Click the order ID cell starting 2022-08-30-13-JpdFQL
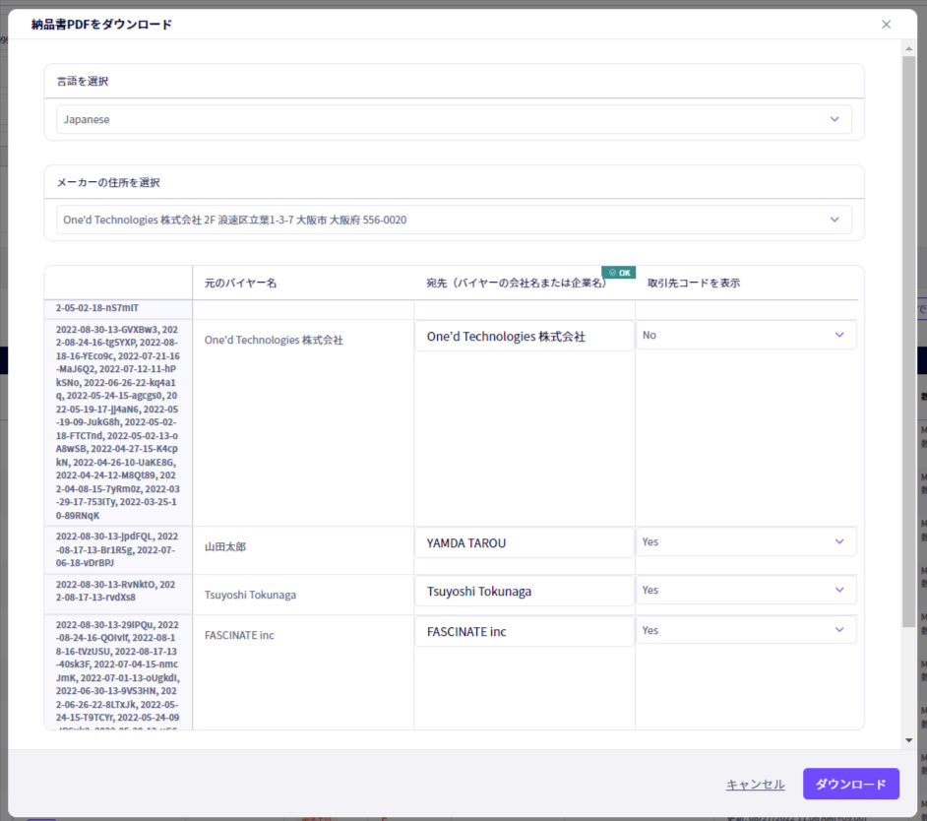This screenshot has height=821, width=927. (x=118, y=549)
